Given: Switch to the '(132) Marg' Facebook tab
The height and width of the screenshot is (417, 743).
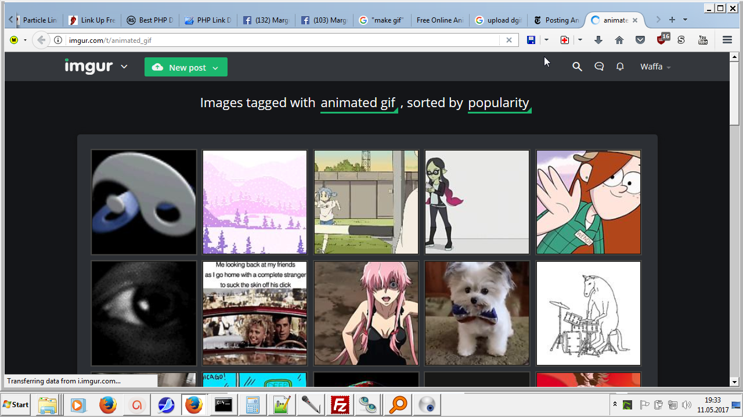Looking at the screenshot, I should [x=266, y=20].
